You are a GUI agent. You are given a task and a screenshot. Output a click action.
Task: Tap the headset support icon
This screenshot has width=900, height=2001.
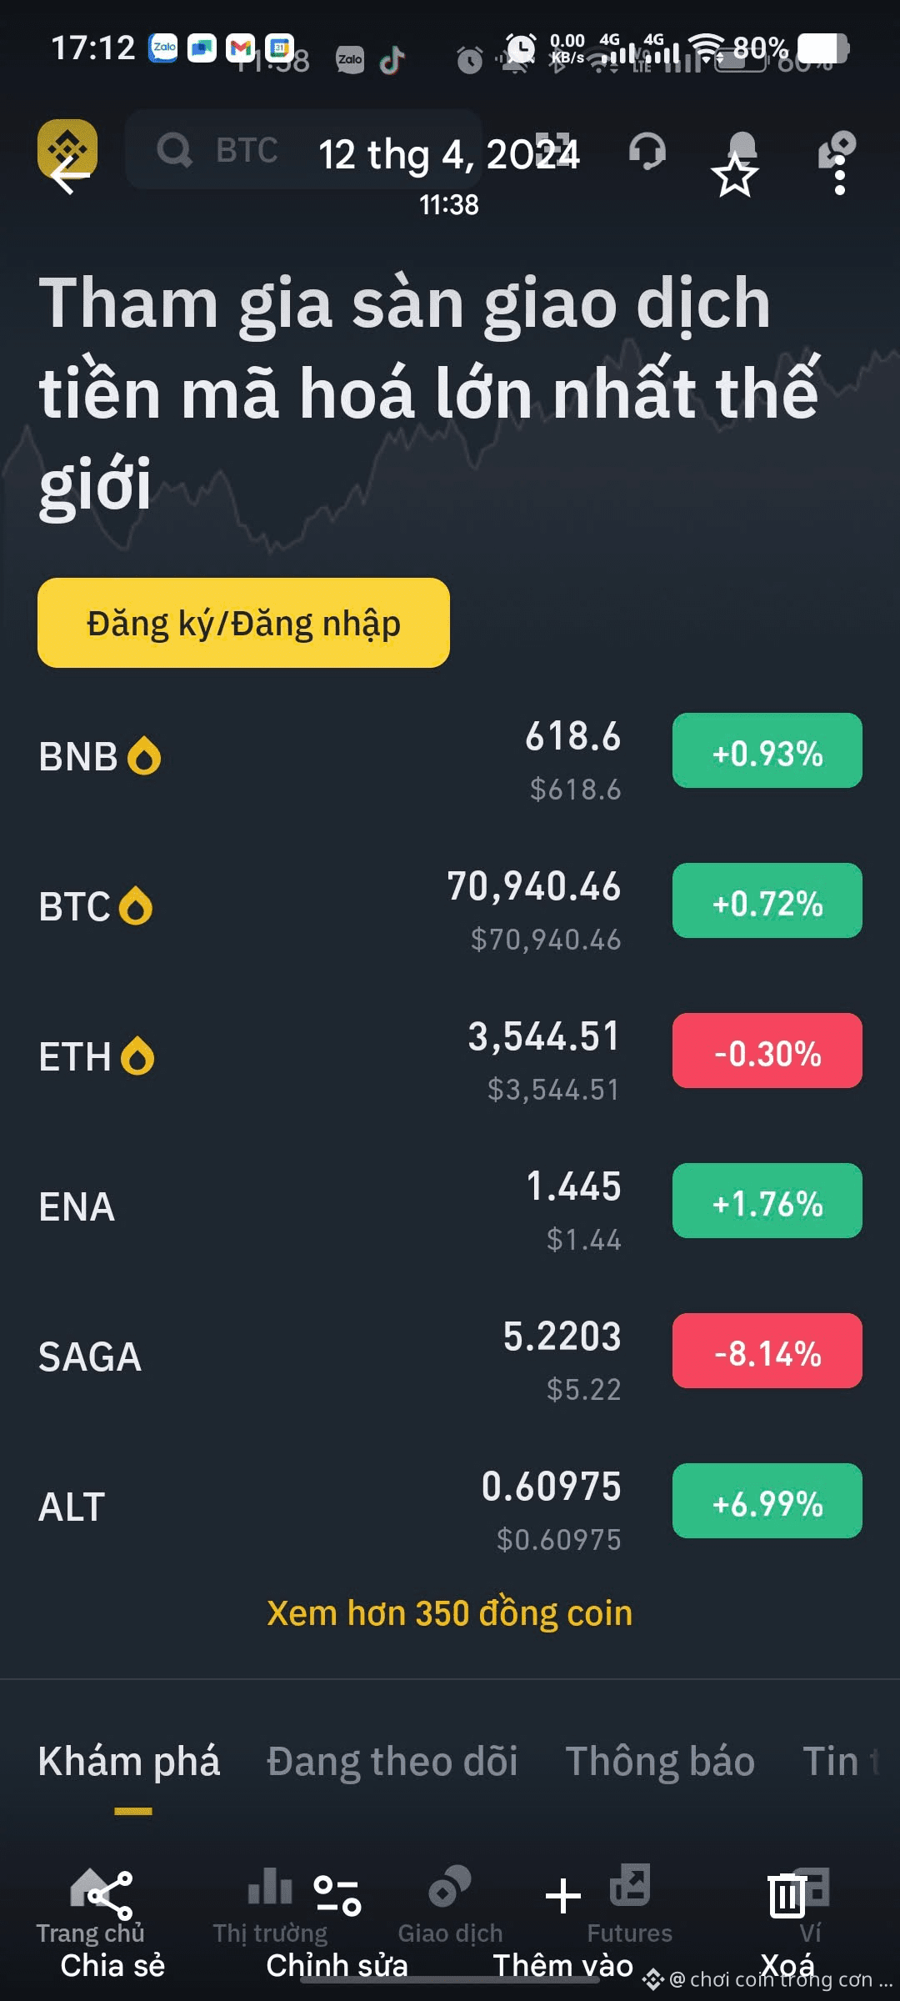[x=647, y=151]
